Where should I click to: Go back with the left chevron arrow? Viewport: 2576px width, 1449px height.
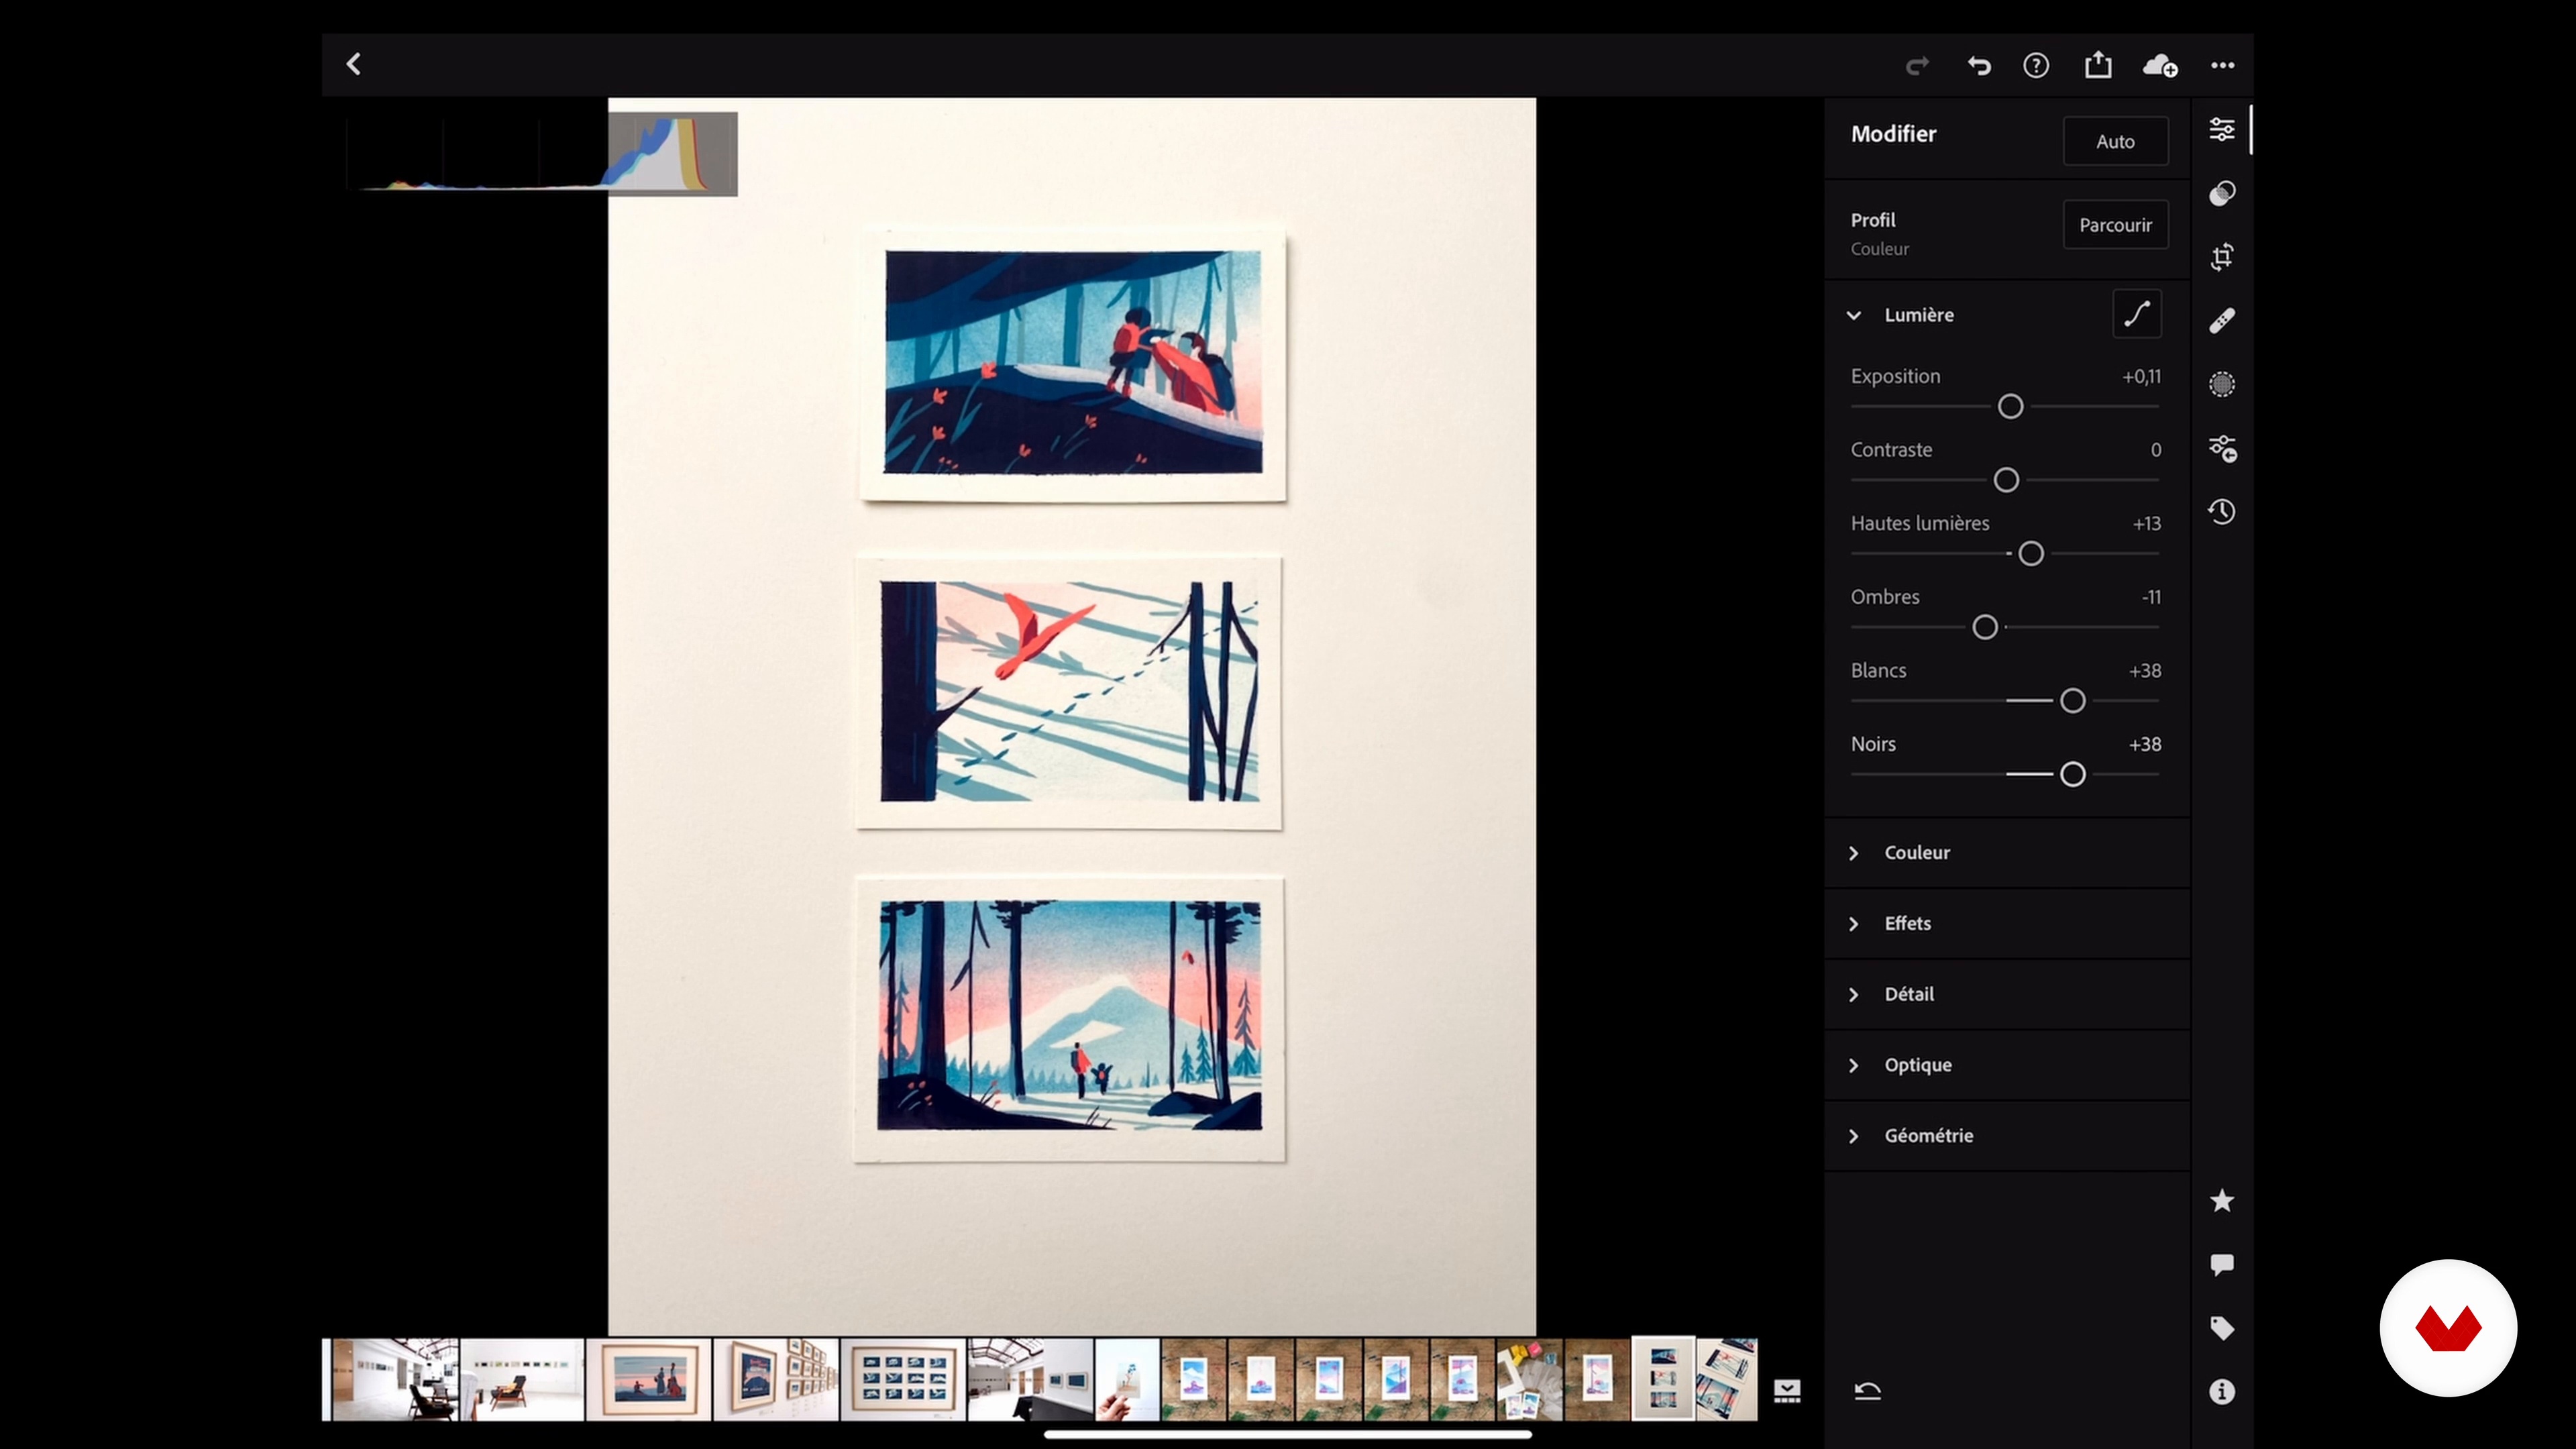click(354, 64)
